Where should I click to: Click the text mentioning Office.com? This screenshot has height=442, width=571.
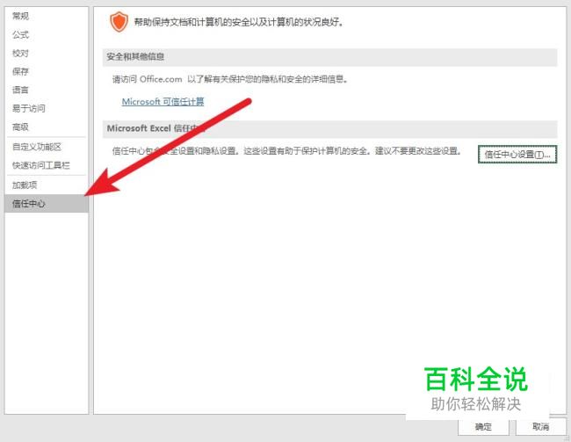[230, 79]
